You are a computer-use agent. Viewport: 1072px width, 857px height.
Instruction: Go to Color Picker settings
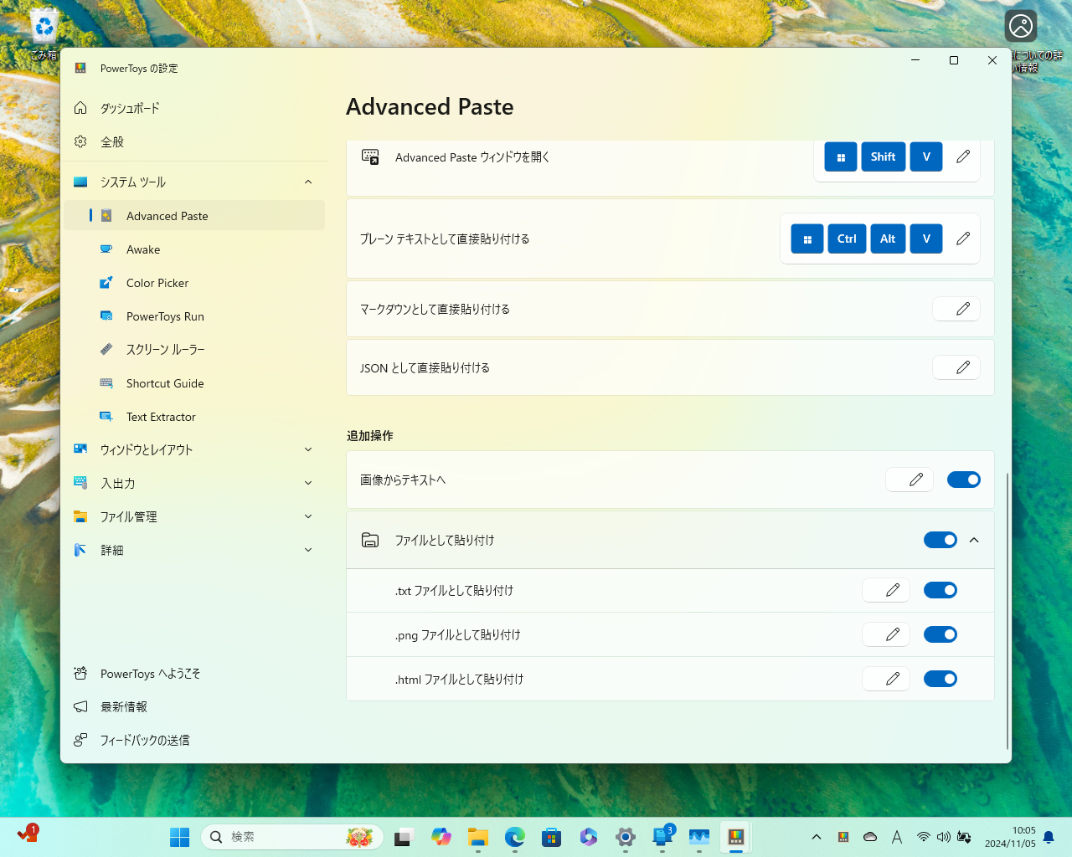(x=194, y=283)
